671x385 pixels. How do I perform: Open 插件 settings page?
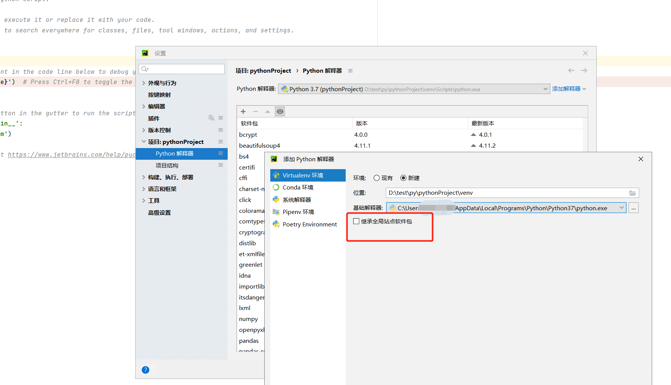coord(154,118)
